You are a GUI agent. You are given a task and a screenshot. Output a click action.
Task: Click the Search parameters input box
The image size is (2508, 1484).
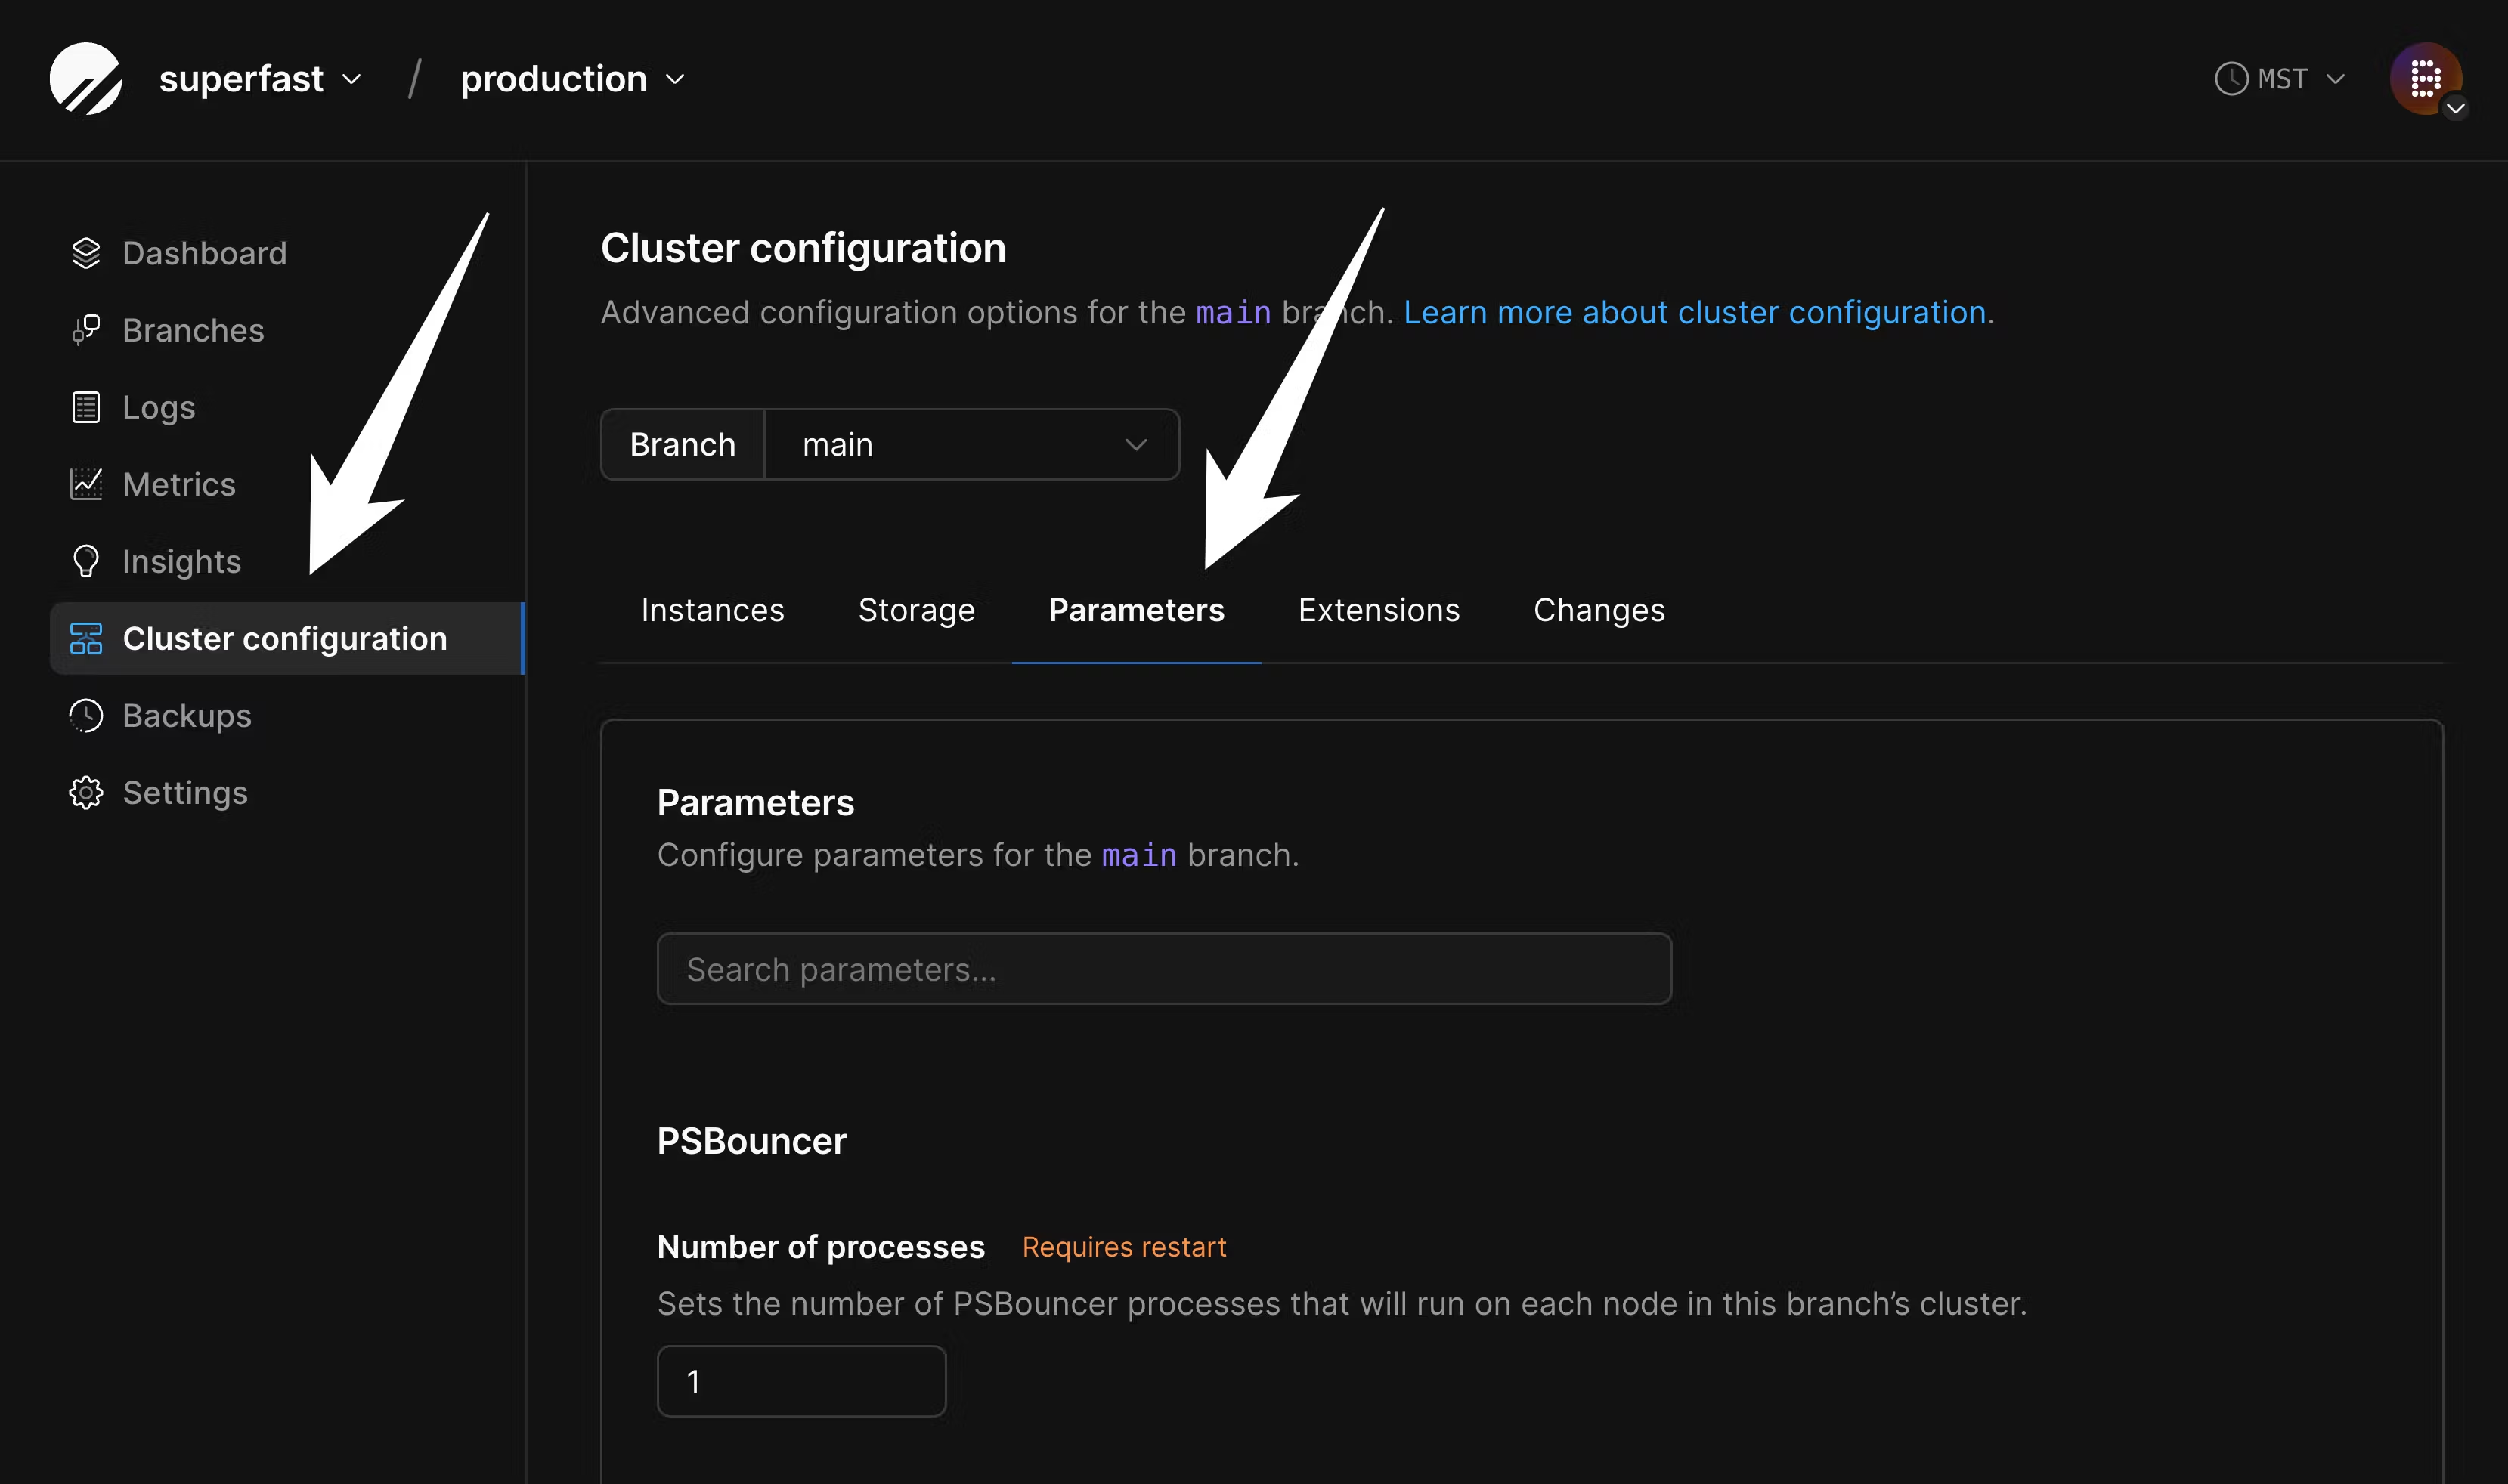(1163, 968)
